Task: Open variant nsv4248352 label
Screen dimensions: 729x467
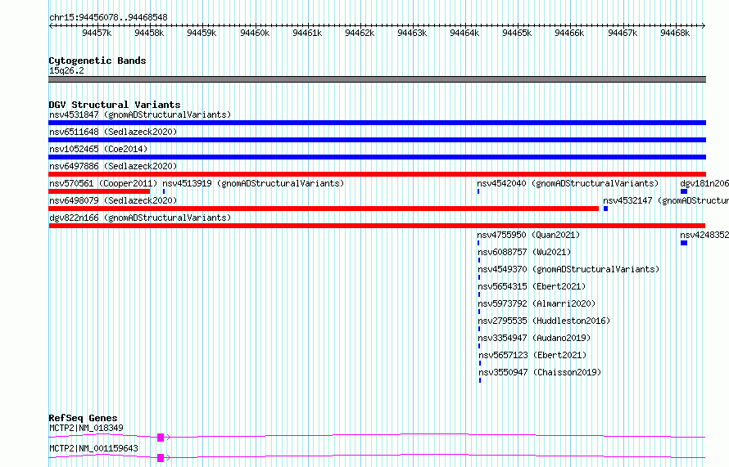Action: point(704,235)
